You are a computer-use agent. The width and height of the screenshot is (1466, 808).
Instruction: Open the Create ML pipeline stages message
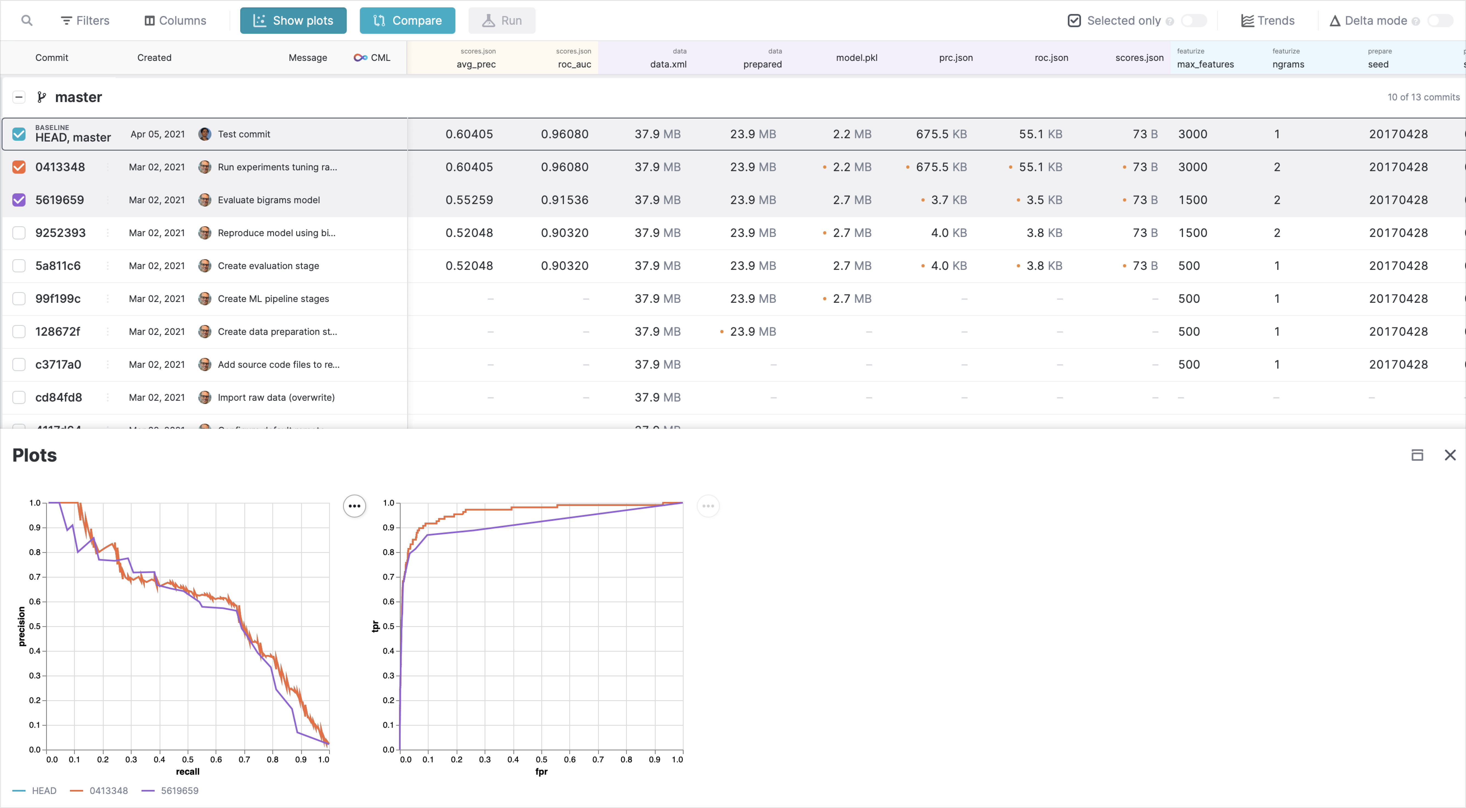pyautogui.click(x=273, y=299)
